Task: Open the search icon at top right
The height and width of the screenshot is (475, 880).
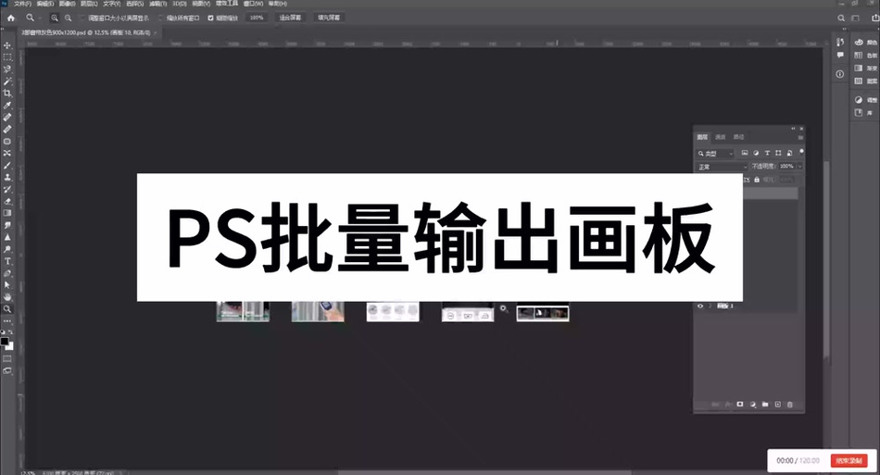Action: point(841,18)
